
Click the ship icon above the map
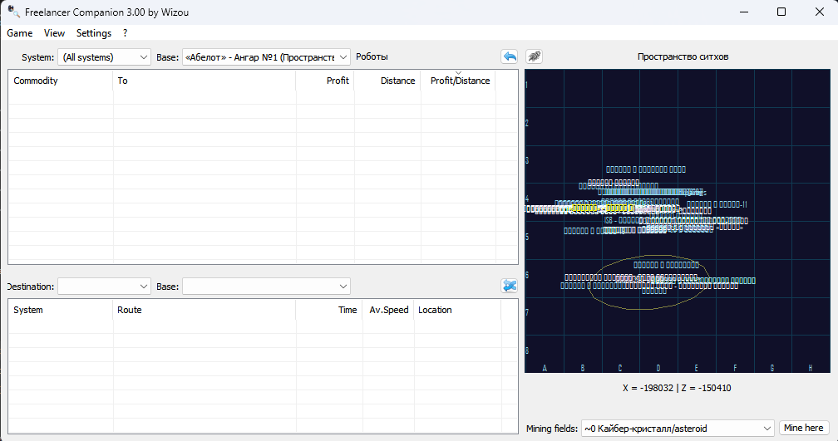click(x=534, y=56)
